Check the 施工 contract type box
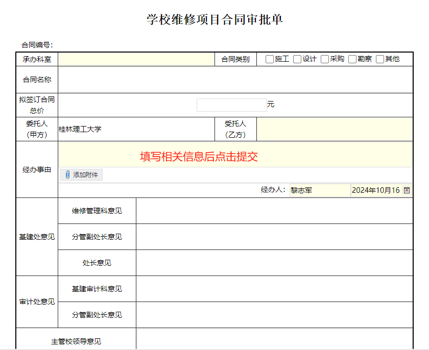This screenshot has height=350, width=429. (x=270, y=59)
